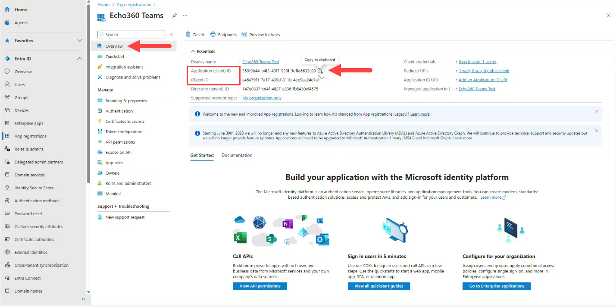The image size is (616, 307).
Task: Collapse the Favorites group
Action: [79, 41]
